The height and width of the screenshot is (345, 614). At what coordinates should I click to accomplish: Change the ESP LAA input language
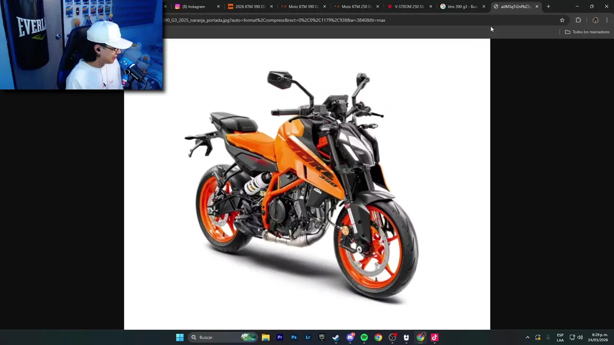(x=560, y=337)
